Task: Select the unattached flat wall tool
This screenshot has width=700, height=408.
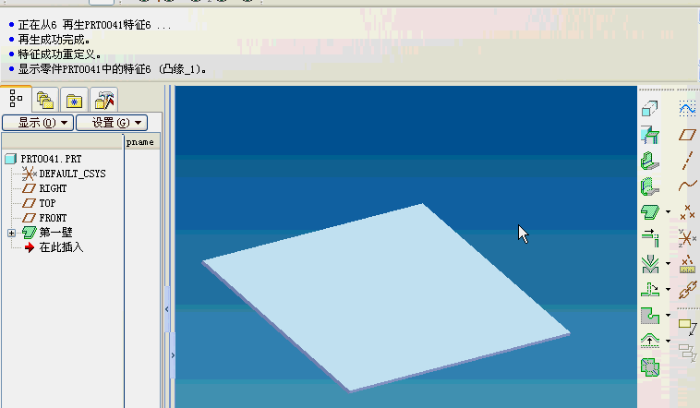Action: [650, 211]
